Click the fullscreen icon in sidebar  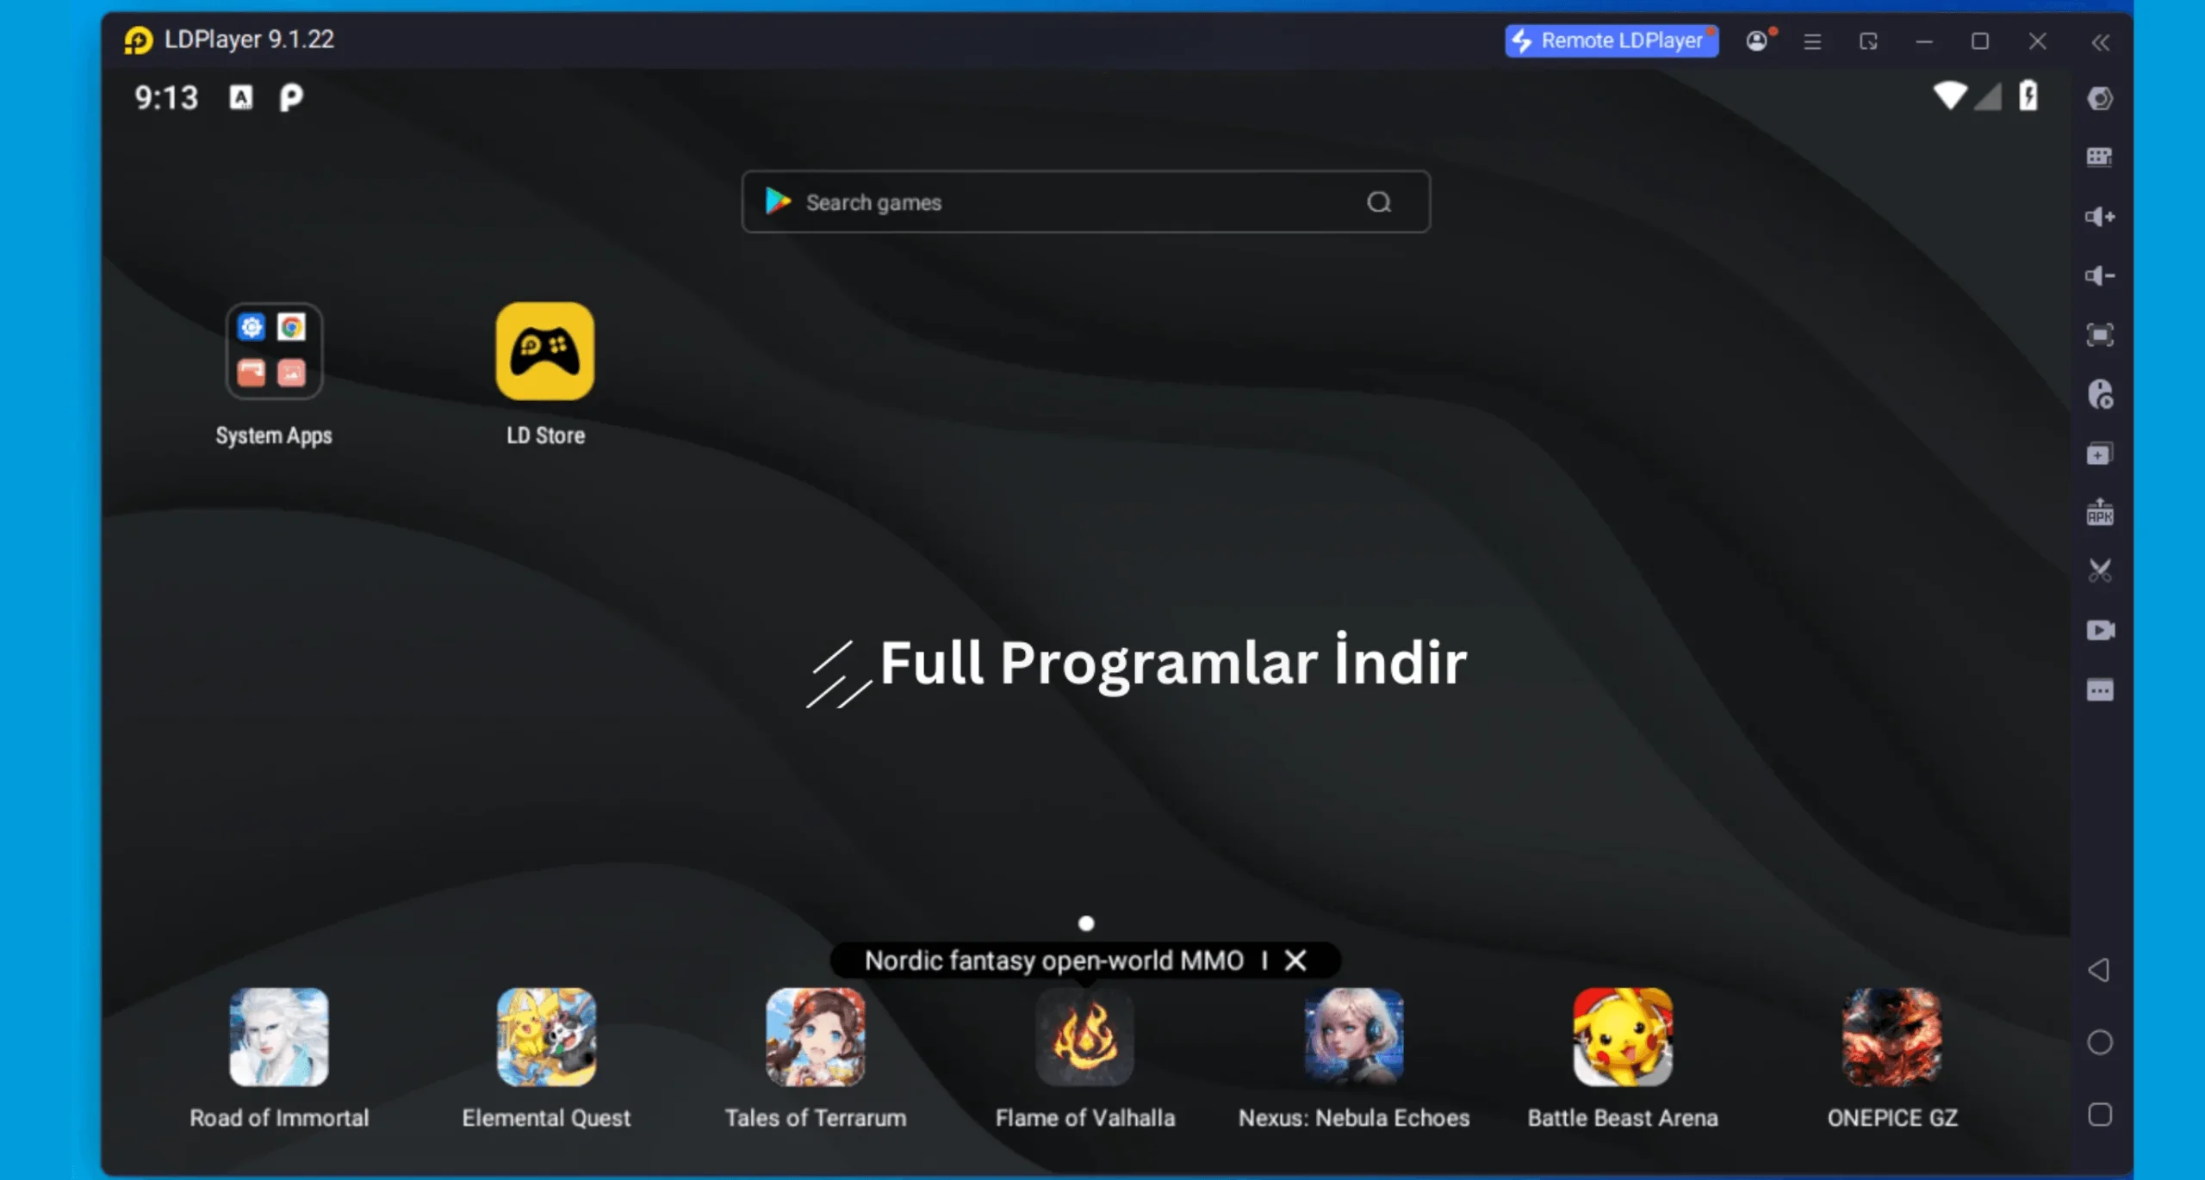coord(2100,335)
